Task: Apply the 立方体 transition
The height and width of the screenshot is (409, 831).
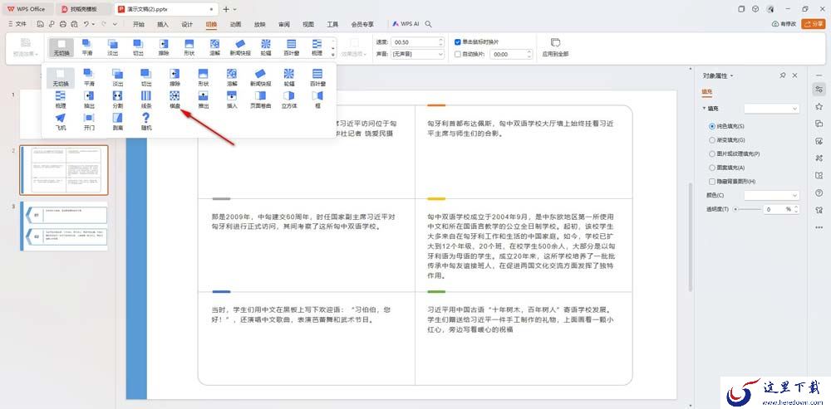Action: coord(289,99)
